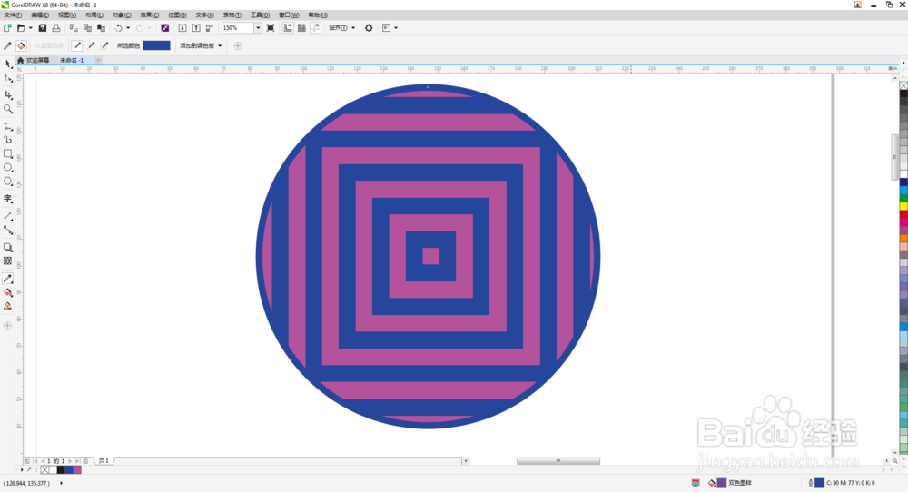This screenshot has height=492, width=908.
Task: Open the 视图(V) menu
Action: [x=67, y=15]
